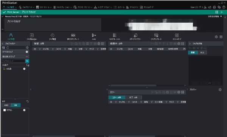This screenshot has width=227, height=137.
Task: Click the grid icon in the 処理中 panel header
Action: pos(183,44)
